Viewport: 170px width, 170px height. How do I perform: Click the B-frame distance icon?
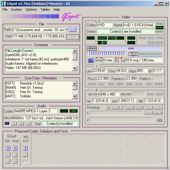coord(99,60)
